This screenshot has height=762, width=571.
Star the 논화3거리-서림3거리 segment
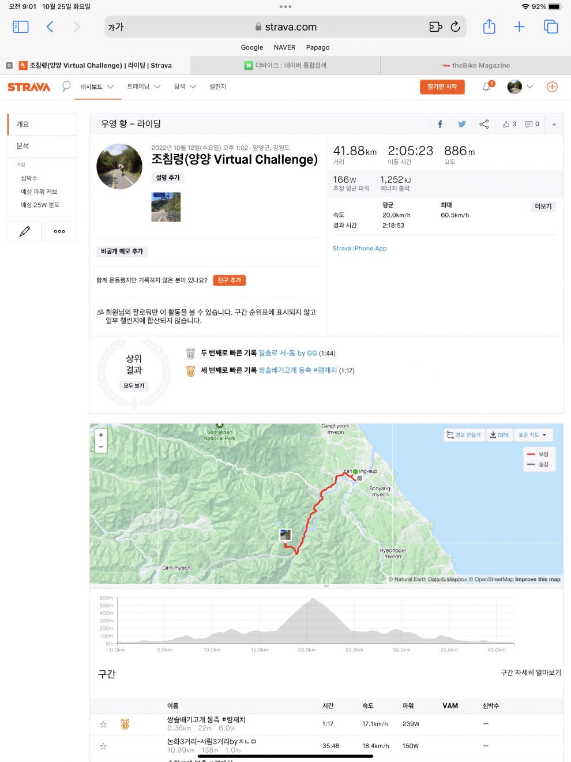pos(103,746)
